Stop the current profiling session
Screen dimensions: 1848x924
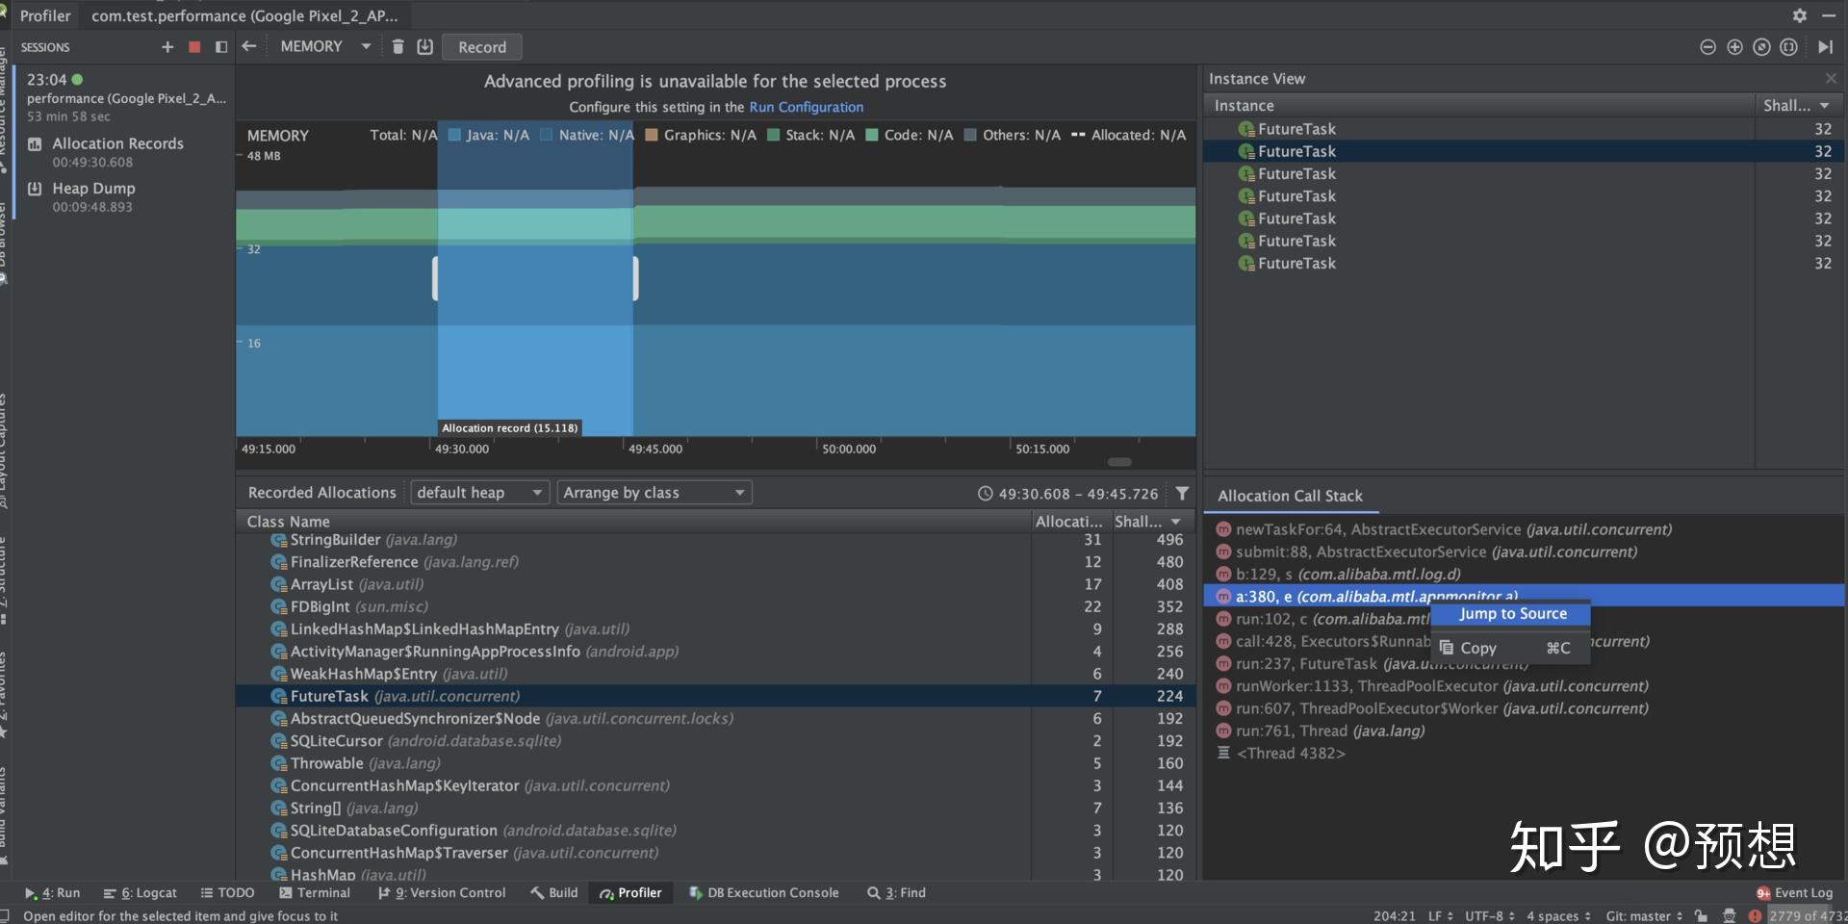[x=194, y=47]
